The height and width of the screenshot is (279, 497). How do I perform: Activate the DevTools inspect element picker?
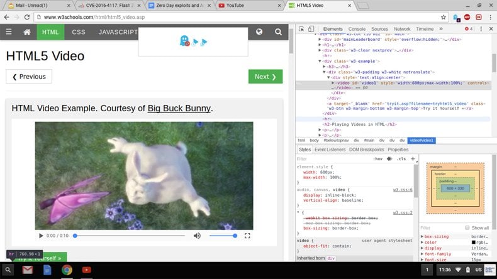(301, 29)
